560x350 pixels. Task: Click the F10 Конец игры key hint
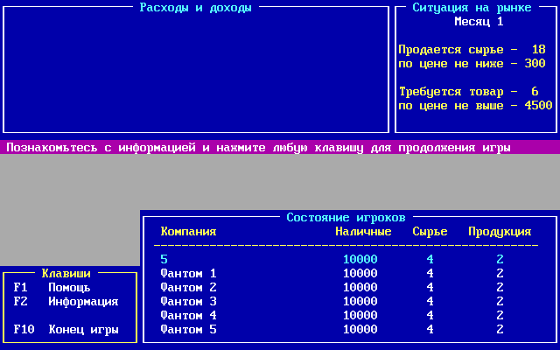click(66, 329)
